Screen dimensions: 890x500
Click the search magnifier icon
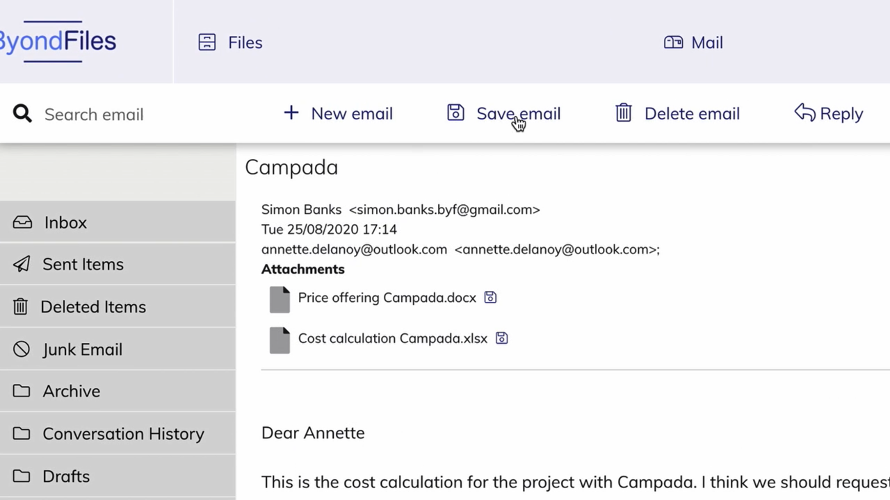pos(22,113)
